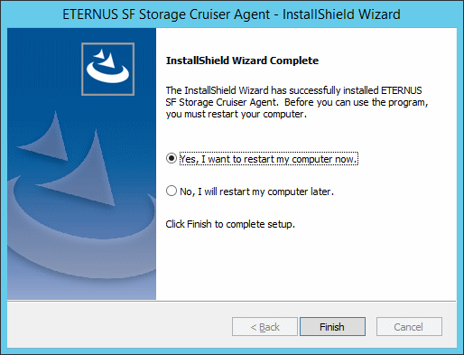Click the label 'Yes, I want to restart my computer now.'
464x355 pixels.
pyautogui.click(x=268, y=159)
